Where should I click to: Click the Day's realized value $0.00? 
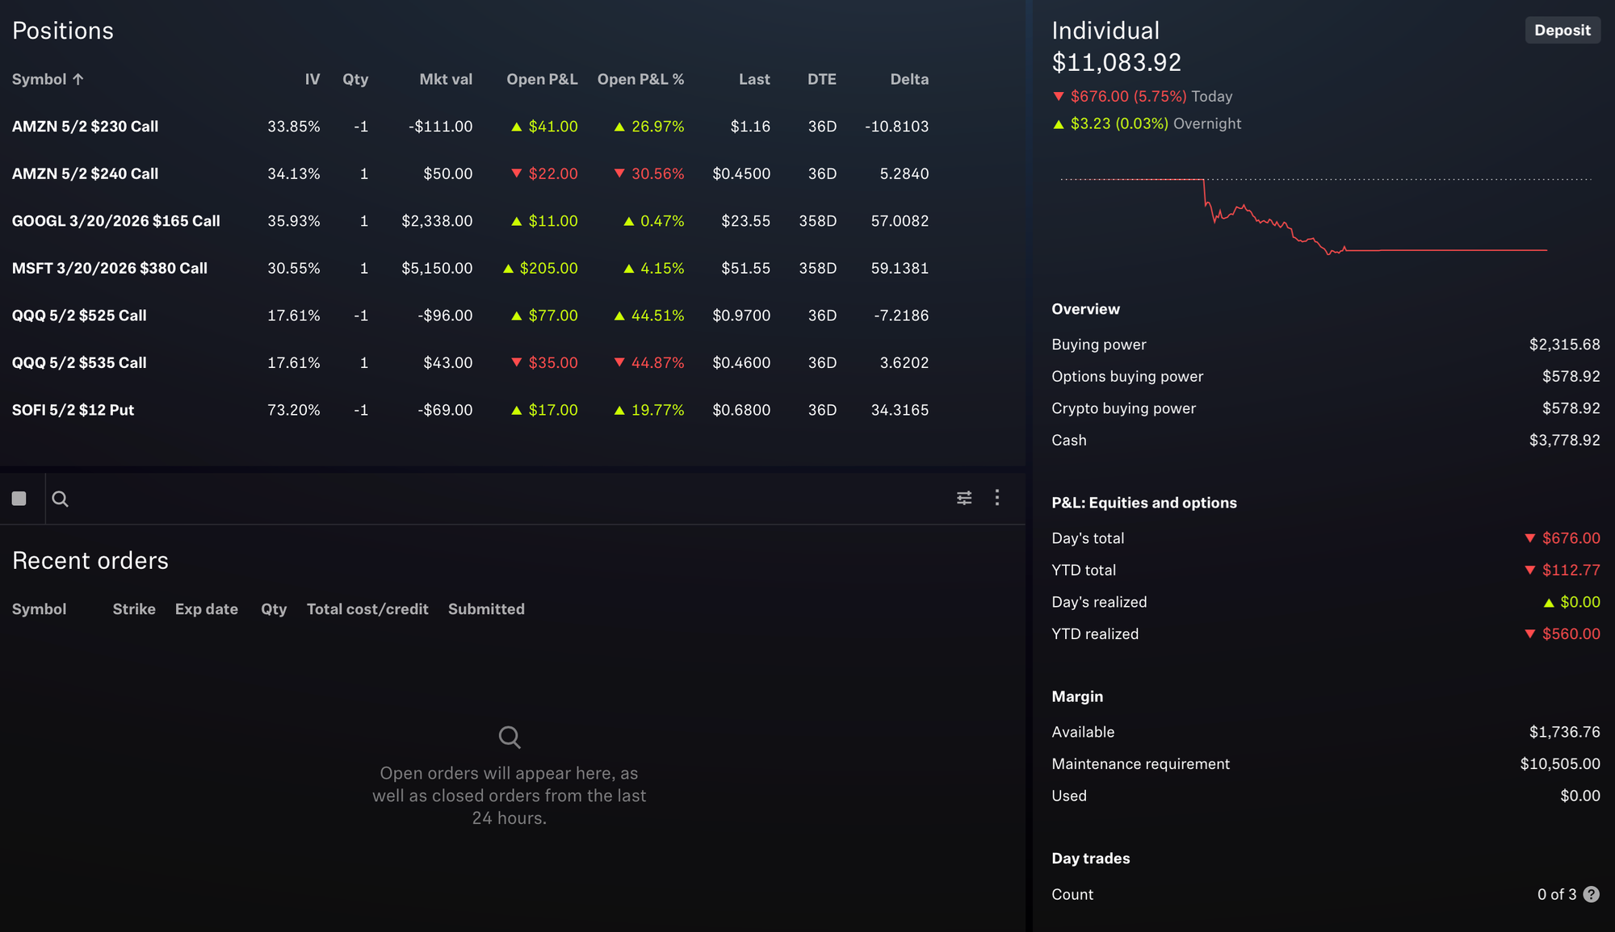tap(1571, 602)
